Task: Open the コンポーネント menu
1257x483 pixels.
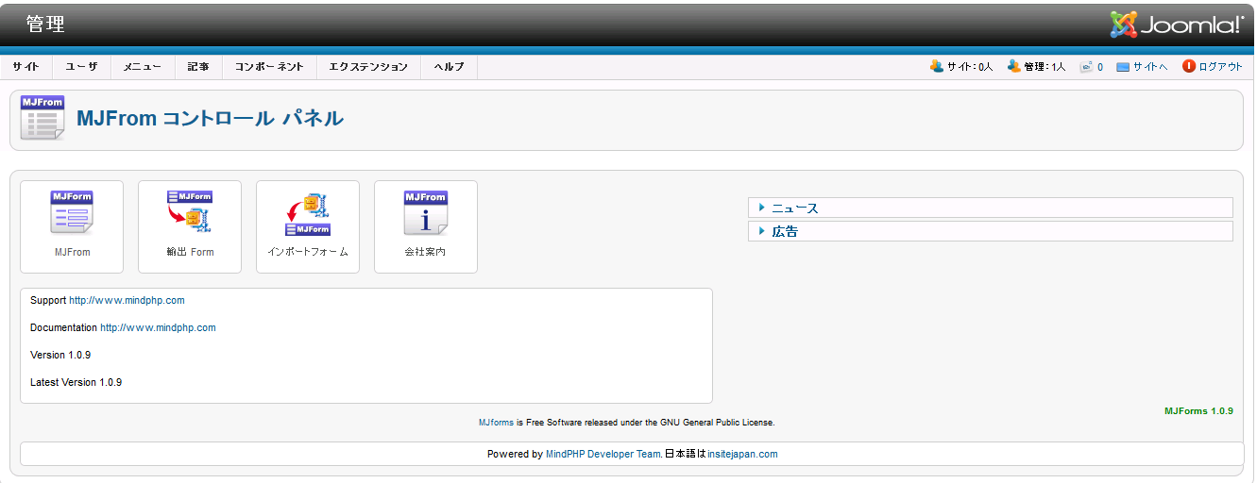Action: (x=269, y=67)
